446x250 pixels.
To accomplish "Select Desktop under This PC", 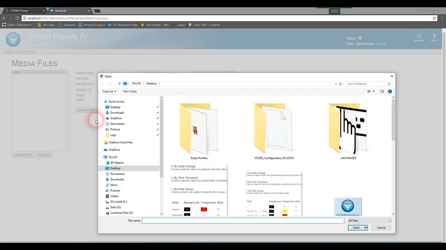I will pos(115,168).
